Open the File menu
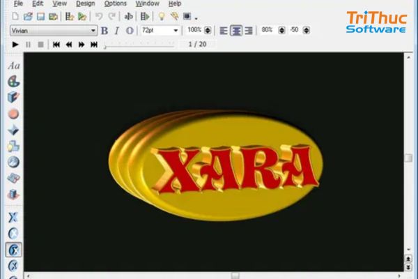The width and height of the screenshot is (418, 279). coord(18,3)
